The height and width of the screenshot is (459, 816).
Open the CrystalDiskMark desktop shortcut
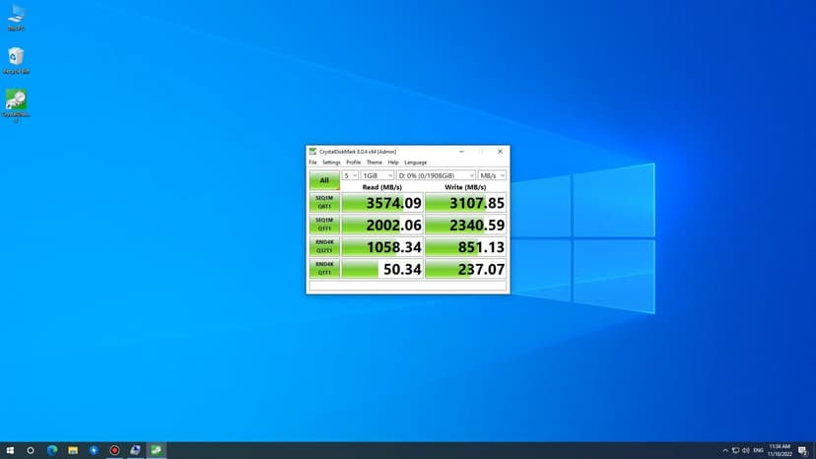[16, 102]
